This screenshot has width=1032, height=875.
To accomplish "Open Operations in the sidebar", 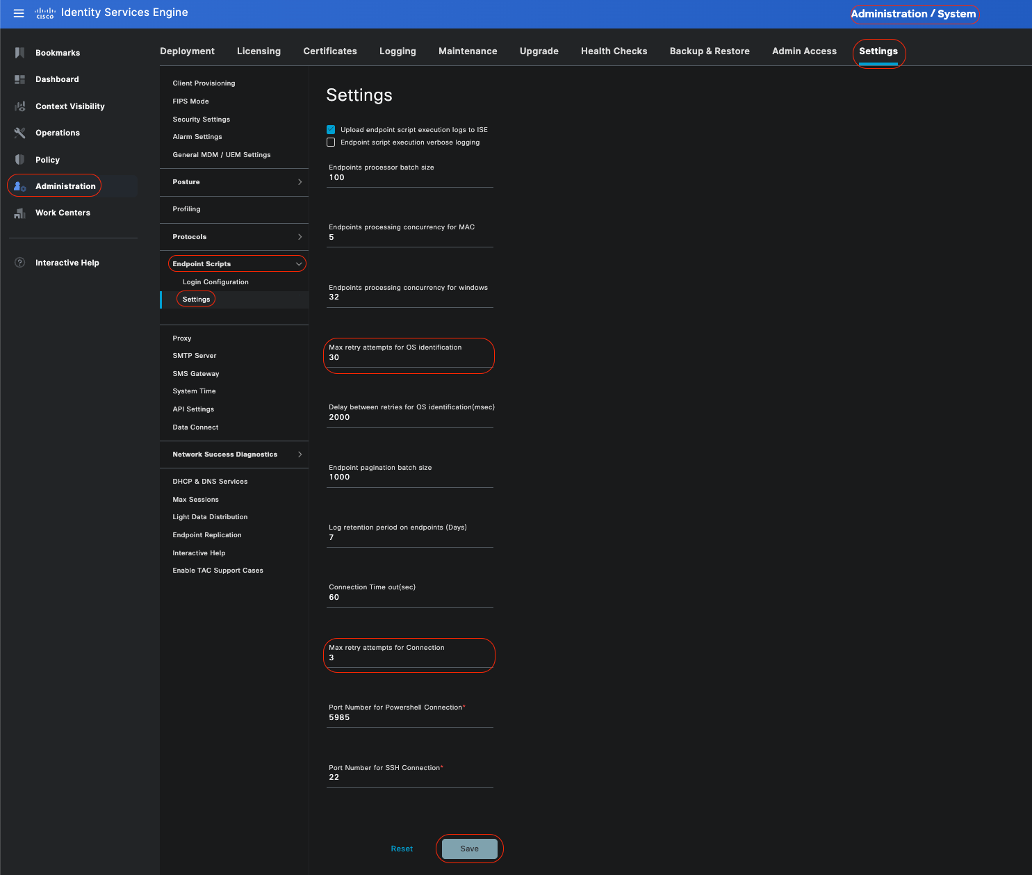I will [58, 133].
